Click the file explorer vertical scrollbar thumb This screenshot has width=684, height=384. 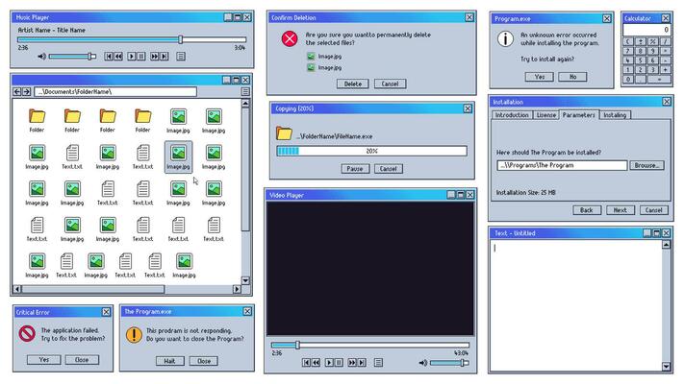coord(245,170)
